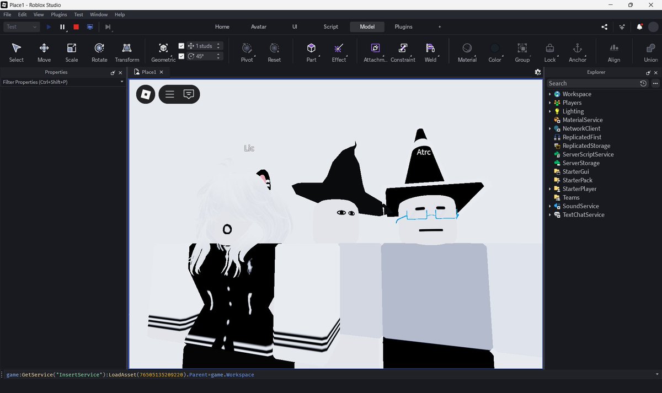Open the user account avatar

click(653, 26)
